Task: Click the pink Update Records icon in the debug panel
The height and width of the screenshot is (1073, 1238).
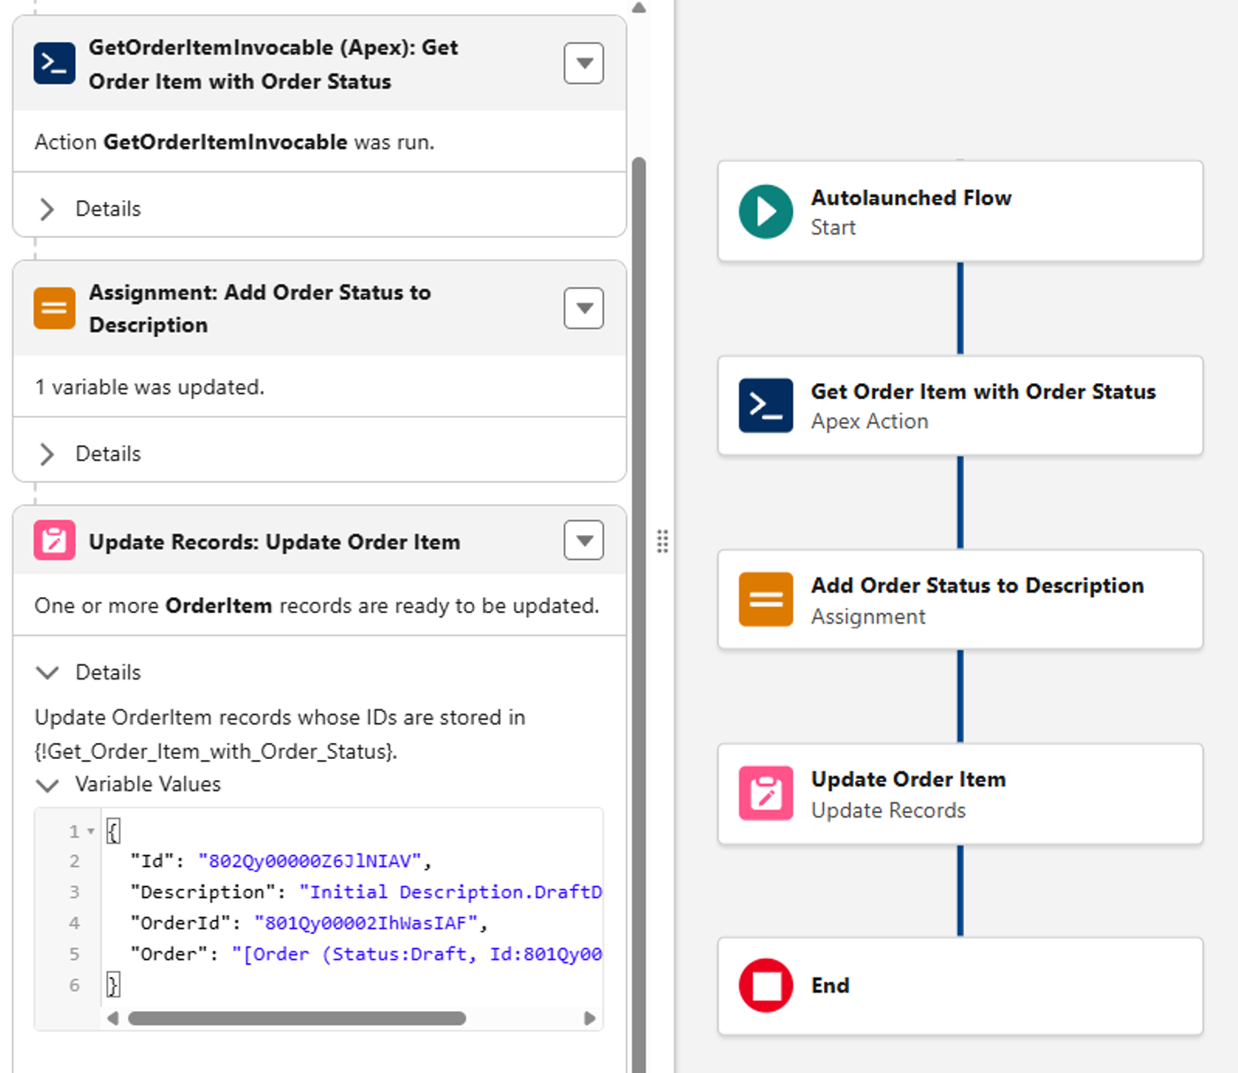Action: (x=55, y=540)
